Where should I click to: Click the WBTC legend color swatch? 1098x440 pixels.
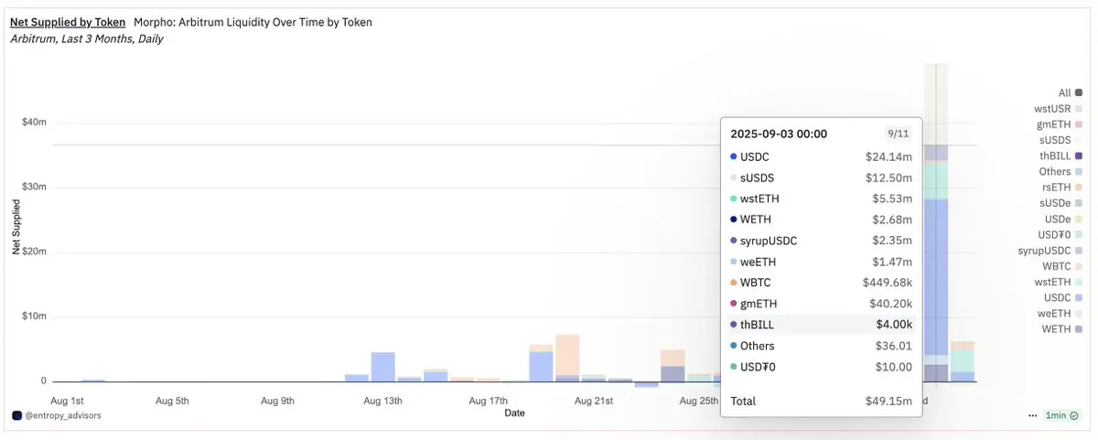1080,265
